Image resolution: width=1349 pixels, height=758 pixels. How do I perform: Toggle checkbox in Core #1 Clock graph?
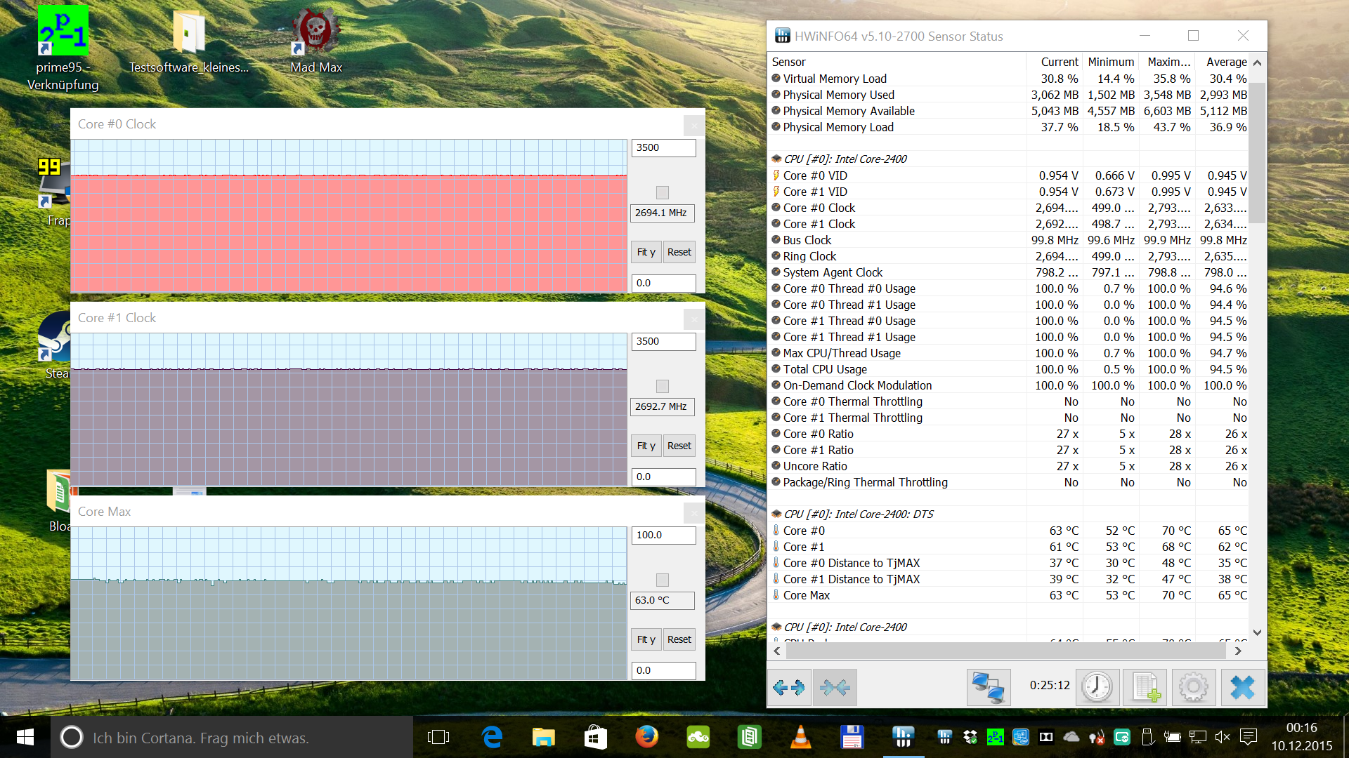[x=662, y=386]
